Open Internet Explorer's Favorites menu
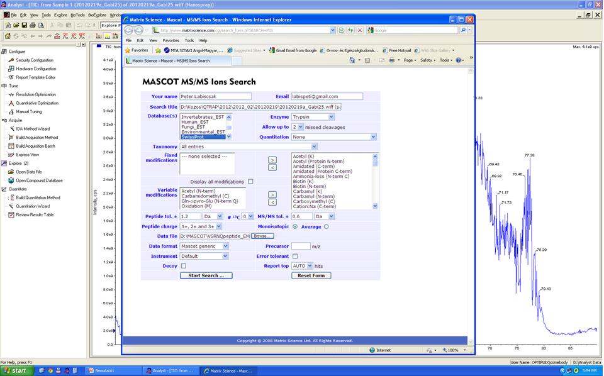The height and width of the screenshot is (376, 604). click(171, 40)
